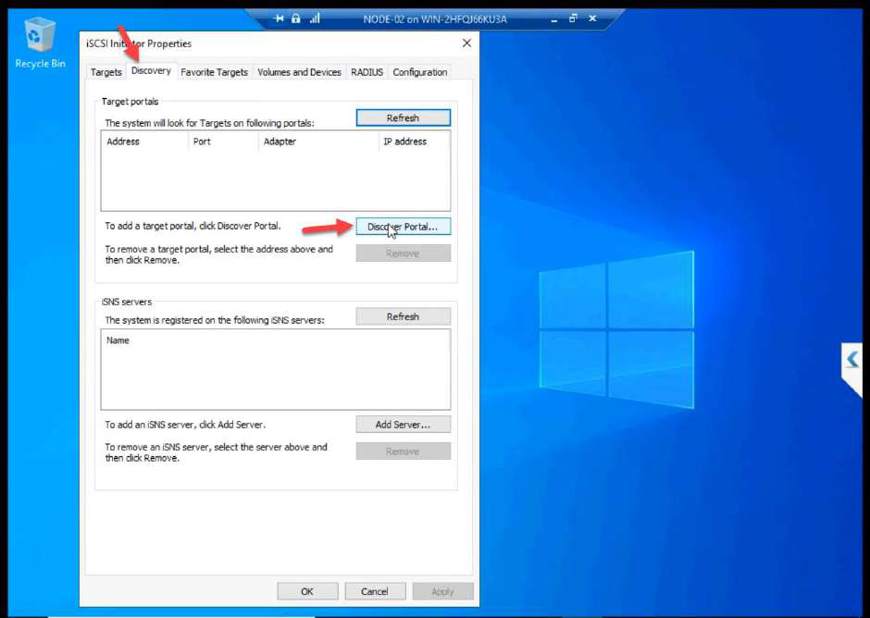Open the RADIUS tab

click(x=367, y=72)
